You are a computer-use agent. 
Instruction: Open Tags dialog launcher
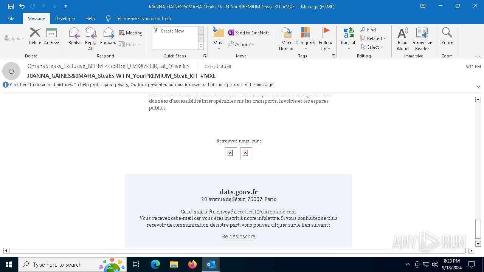click(334, 56)
